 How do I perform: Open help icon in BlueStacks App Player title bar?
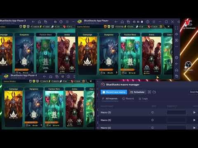148,22
